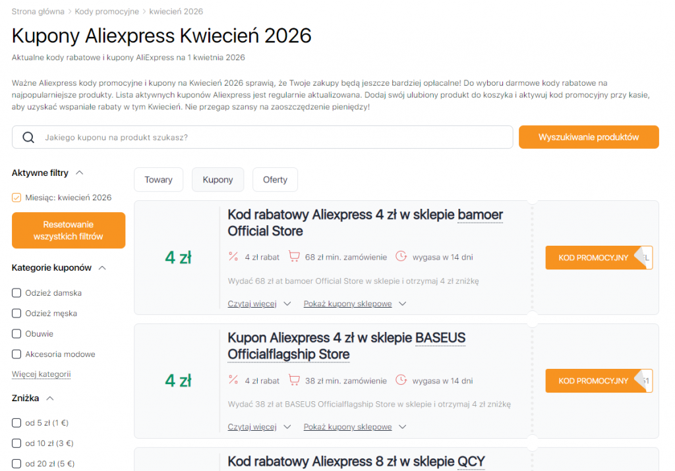Select the 'Oferty' tab

point(275,179)
